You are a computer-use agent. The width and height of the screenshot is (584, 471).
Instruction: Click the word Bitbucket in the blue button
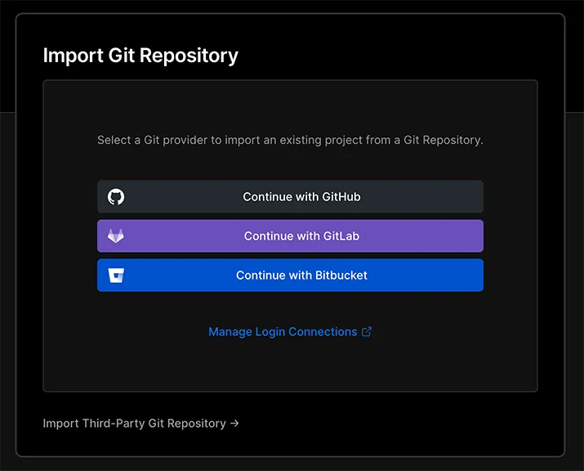[x=341, y=276]
